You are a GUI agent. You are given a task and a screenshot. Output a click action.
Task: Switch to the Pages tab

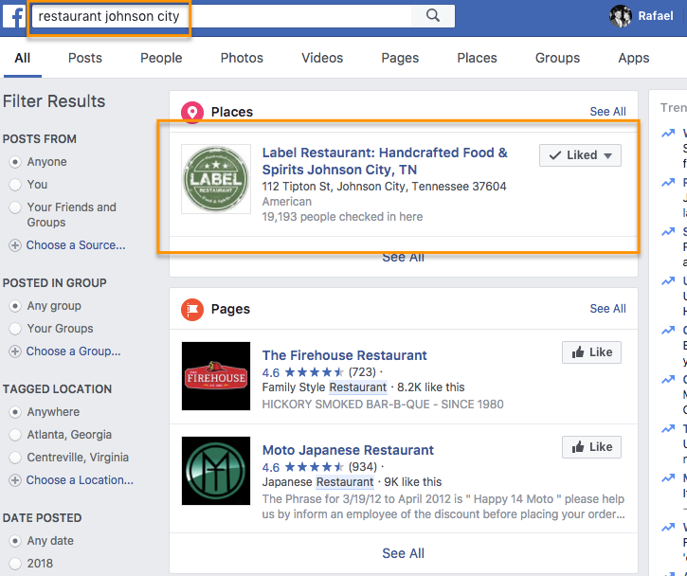400,58
